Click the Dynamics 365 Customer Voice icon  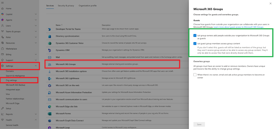pyautogui.click(x=49, y=43)
